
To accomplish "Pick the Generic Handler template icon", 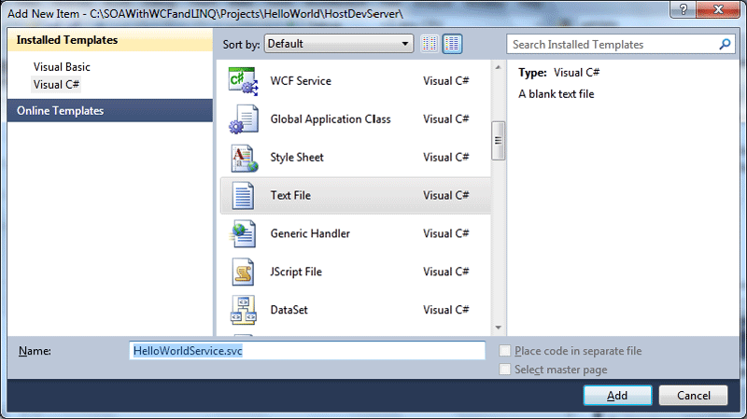I will [x=243, y=234].
